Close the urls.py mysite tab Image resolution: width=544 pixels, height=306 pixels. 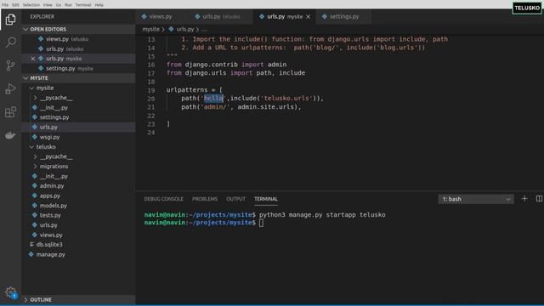308,17
